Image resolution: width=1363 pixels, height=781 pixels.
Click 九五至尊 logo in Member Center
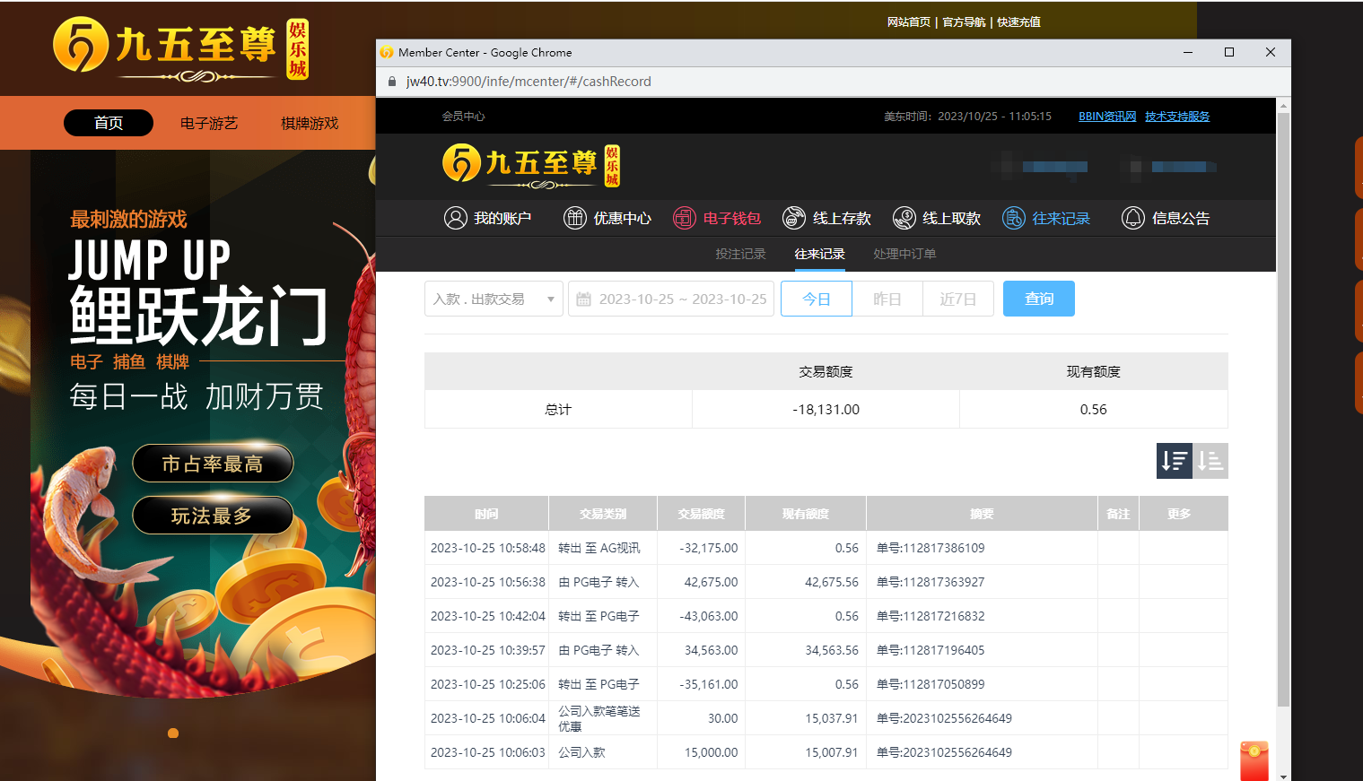pyautogui.click(x=531, y=167)
